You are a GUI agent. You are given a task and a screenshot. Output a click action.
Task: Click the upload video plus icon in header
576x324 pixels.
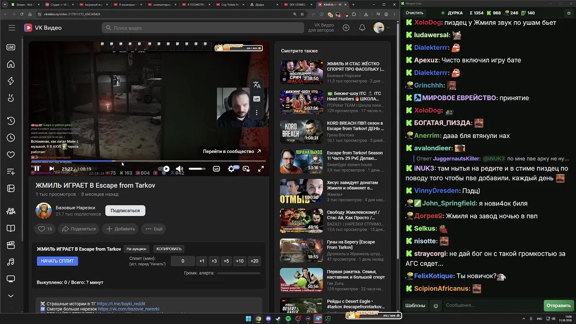pyautogui.click(x=346, y=28)
